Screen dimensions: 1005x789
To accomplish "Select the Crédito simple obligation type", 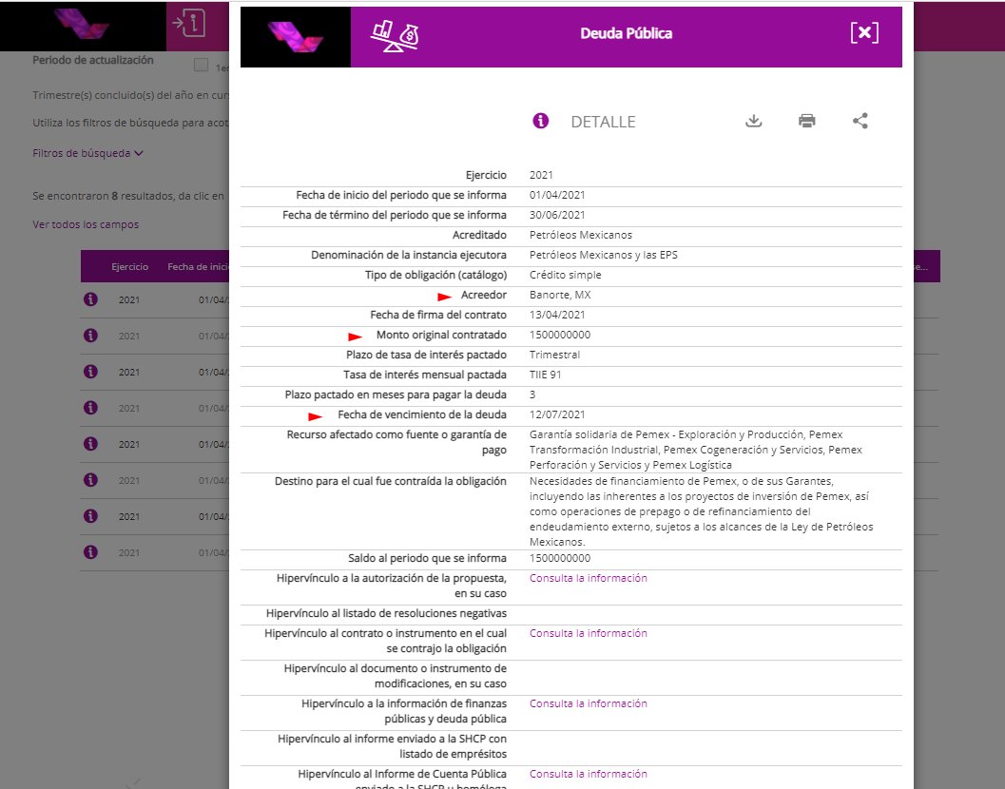I will coord(566,275).
